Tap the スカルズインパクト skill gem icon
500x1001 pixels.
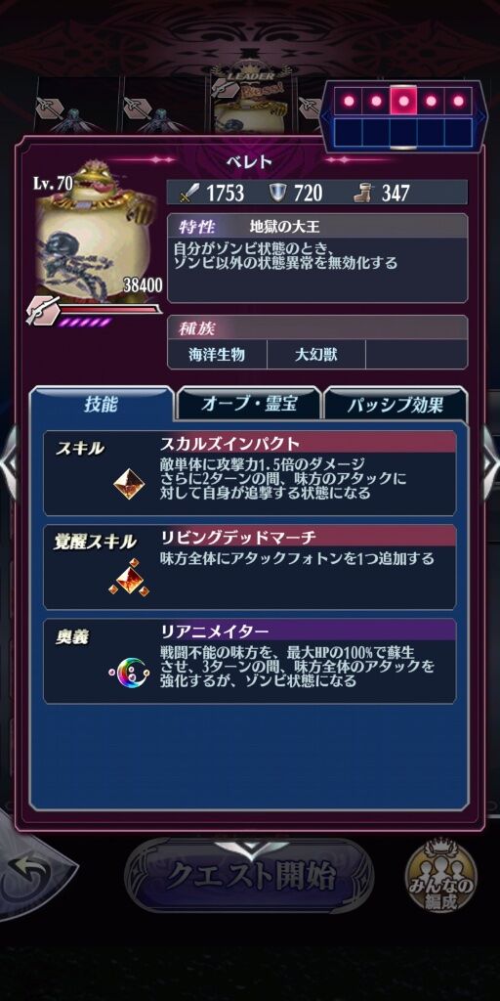(x=129, y=485)
